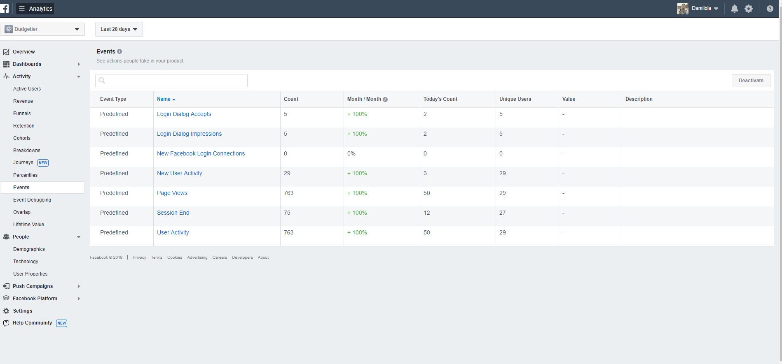Image resolution: width=782 pixels, height=364 pixels.
Task: Click unique users 5 for Login Dialog Accepts
Action: (x=501, y=114)
